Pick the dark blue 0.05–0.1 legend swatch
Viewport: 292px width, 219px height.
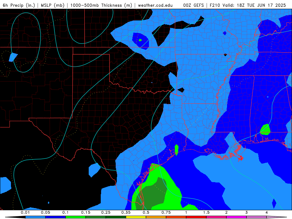(55, 217)
